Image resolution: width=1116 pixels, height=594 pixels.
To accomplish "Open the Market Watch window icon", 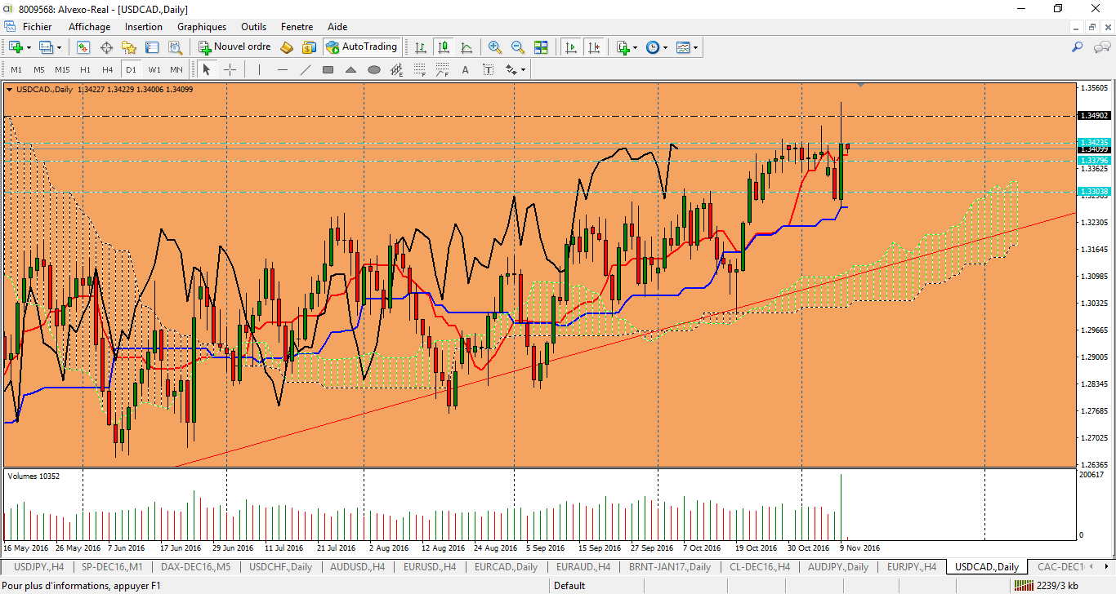I will click(83, 47).
